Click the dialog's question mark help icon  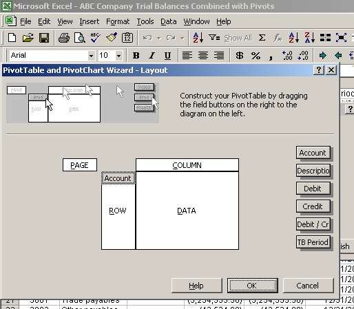[x=319, y=70]
